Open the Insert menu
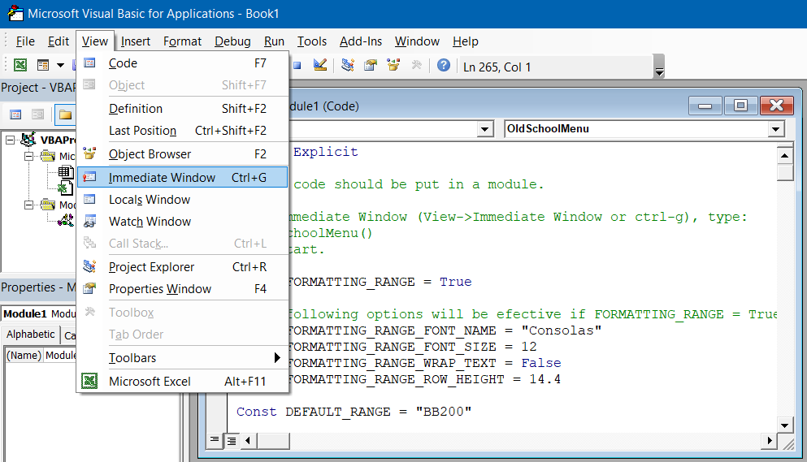The height and width of the screenshot is (462, 807). click(x=136, y=41)
